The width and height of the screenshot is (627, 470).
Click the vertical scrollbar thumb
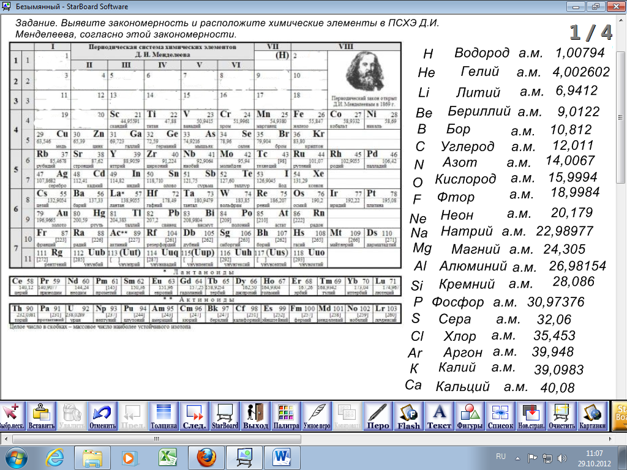(620, 117)
